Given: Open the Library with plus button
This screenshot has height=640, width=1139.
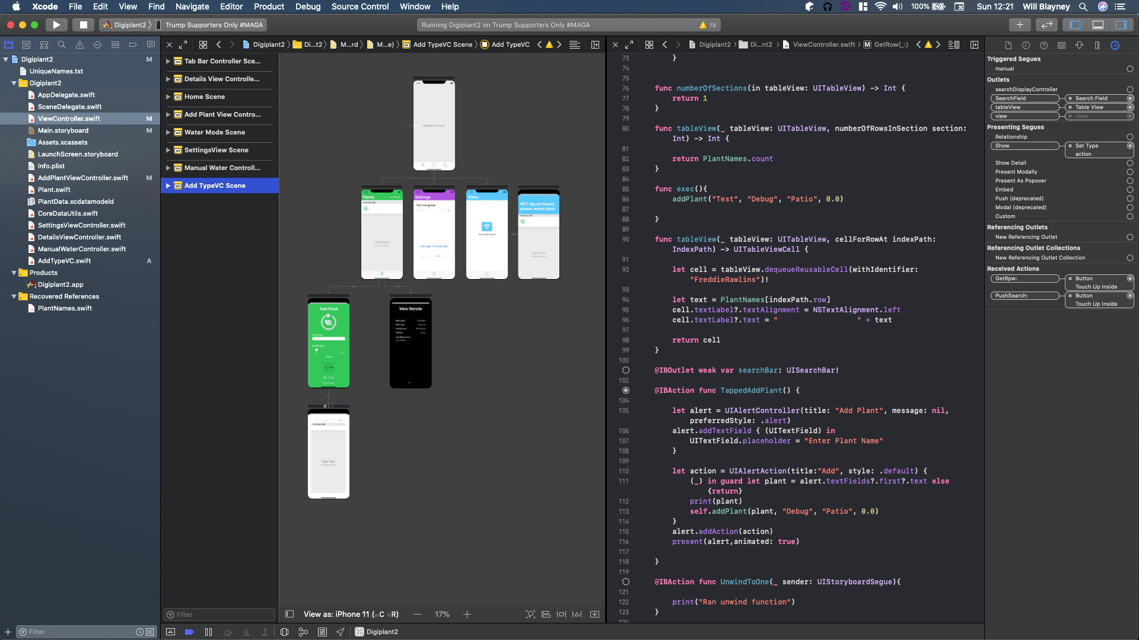Looking at the screenshot, I should tap(1019, 25).
